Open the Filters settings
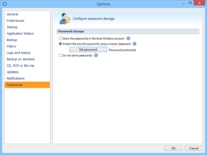The width and height of the screenshot is (207, 155). (27, 46)
